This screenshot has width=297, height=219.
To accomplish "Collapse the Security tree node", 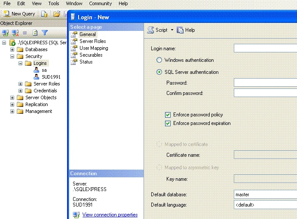I will (12, 56).
